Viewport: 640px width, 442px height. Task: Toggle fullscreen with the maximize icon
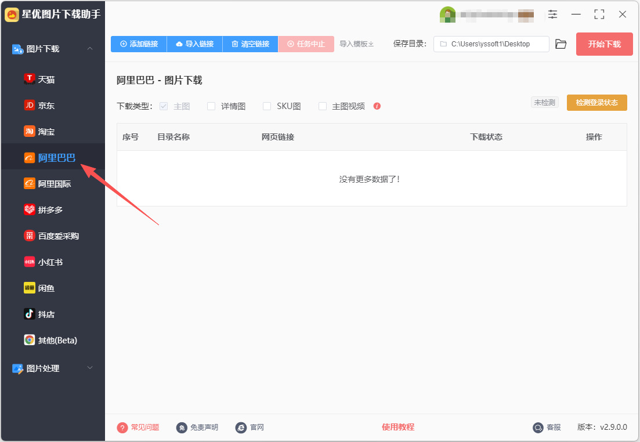(x=599, y=15)
